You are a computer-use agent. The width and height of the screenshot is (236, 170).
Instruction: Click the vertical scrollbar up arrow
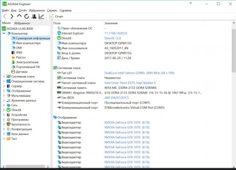pyautogui.click(x=234, y=23)
